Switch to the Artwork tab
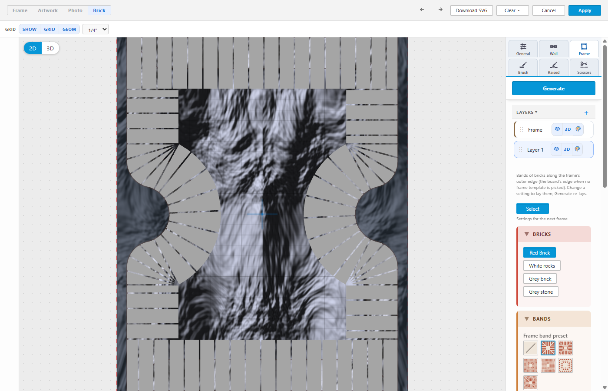Screen dimensions: 608x391 click(48, 10)
